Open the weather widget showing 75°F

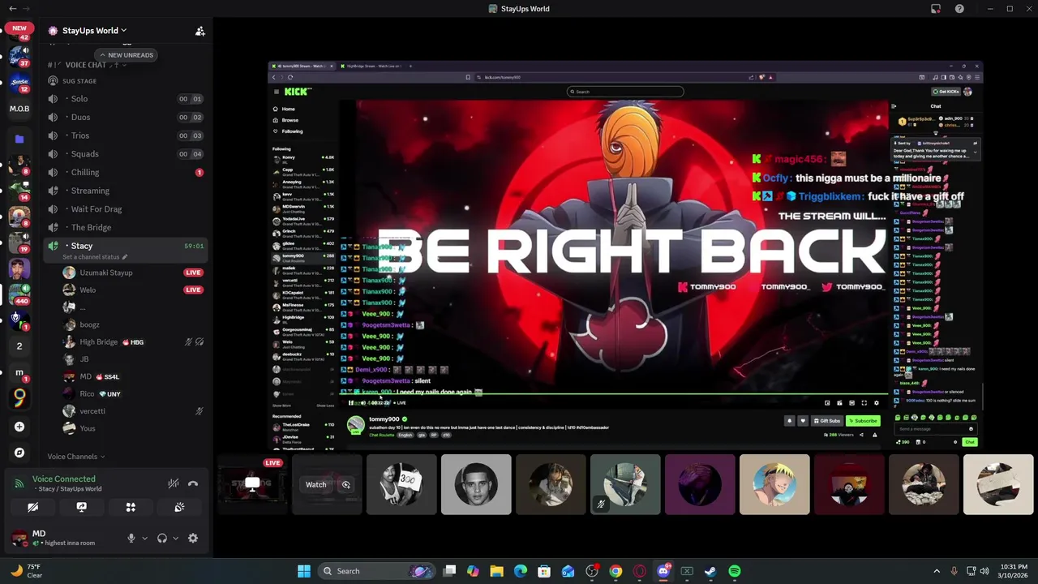25,571
